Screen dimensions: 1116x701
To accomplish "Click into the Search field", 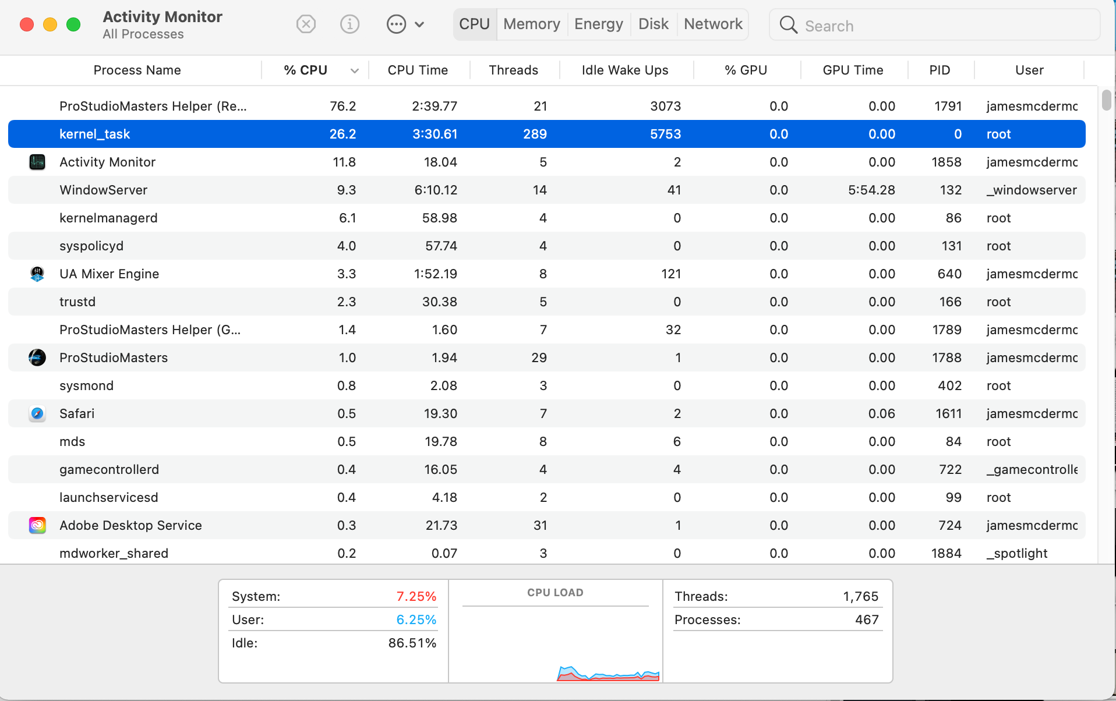I will click(944, 26).
